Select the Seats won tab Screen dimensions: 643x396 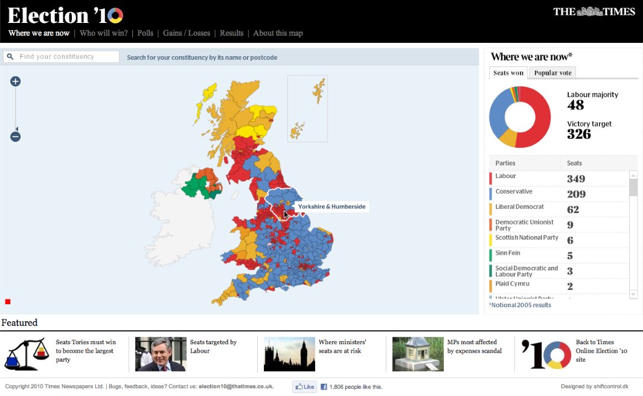[x=508, y=72]
